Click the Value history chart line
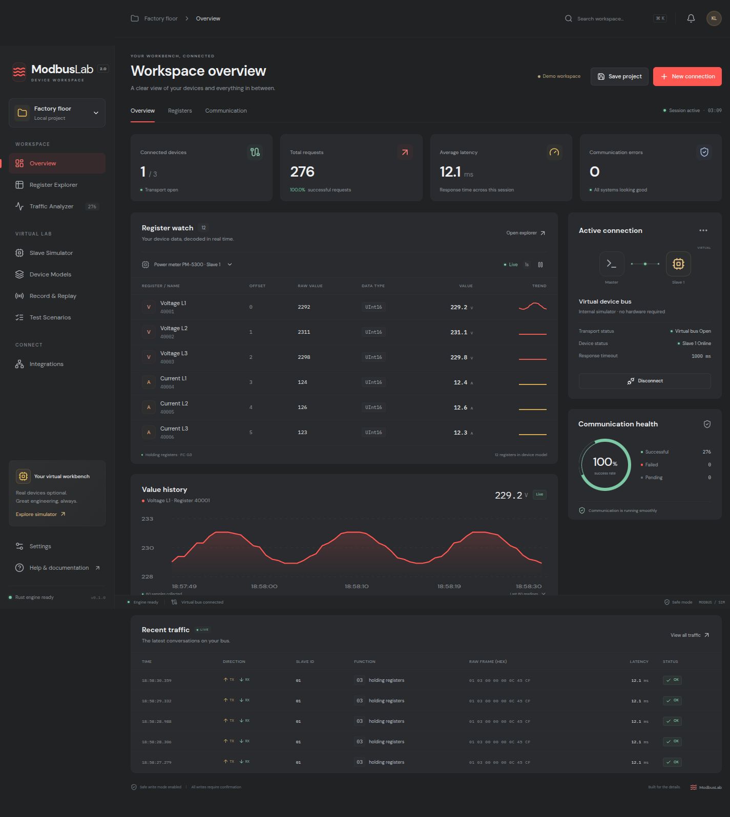The width and height of the screenshot is (730, 817). 357,548
